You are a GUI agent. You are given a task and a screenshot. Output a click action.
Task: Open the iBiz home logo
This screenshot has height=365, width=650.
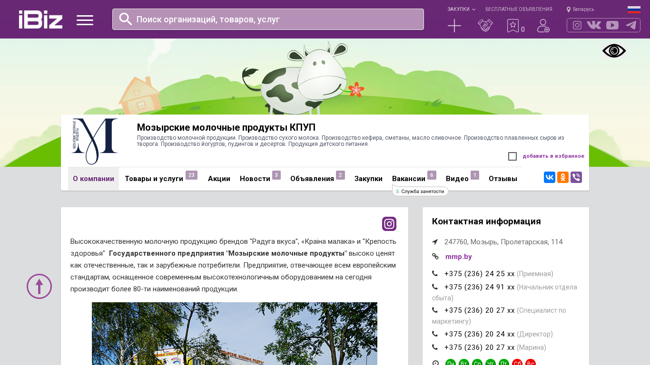click(40, 19)
